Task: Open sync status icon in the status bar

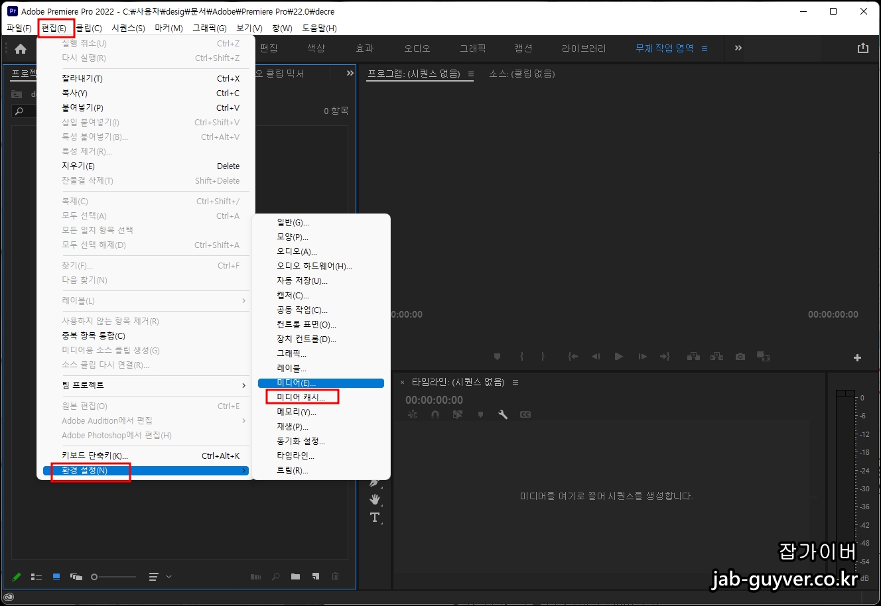Action: (x=9, y=597)
